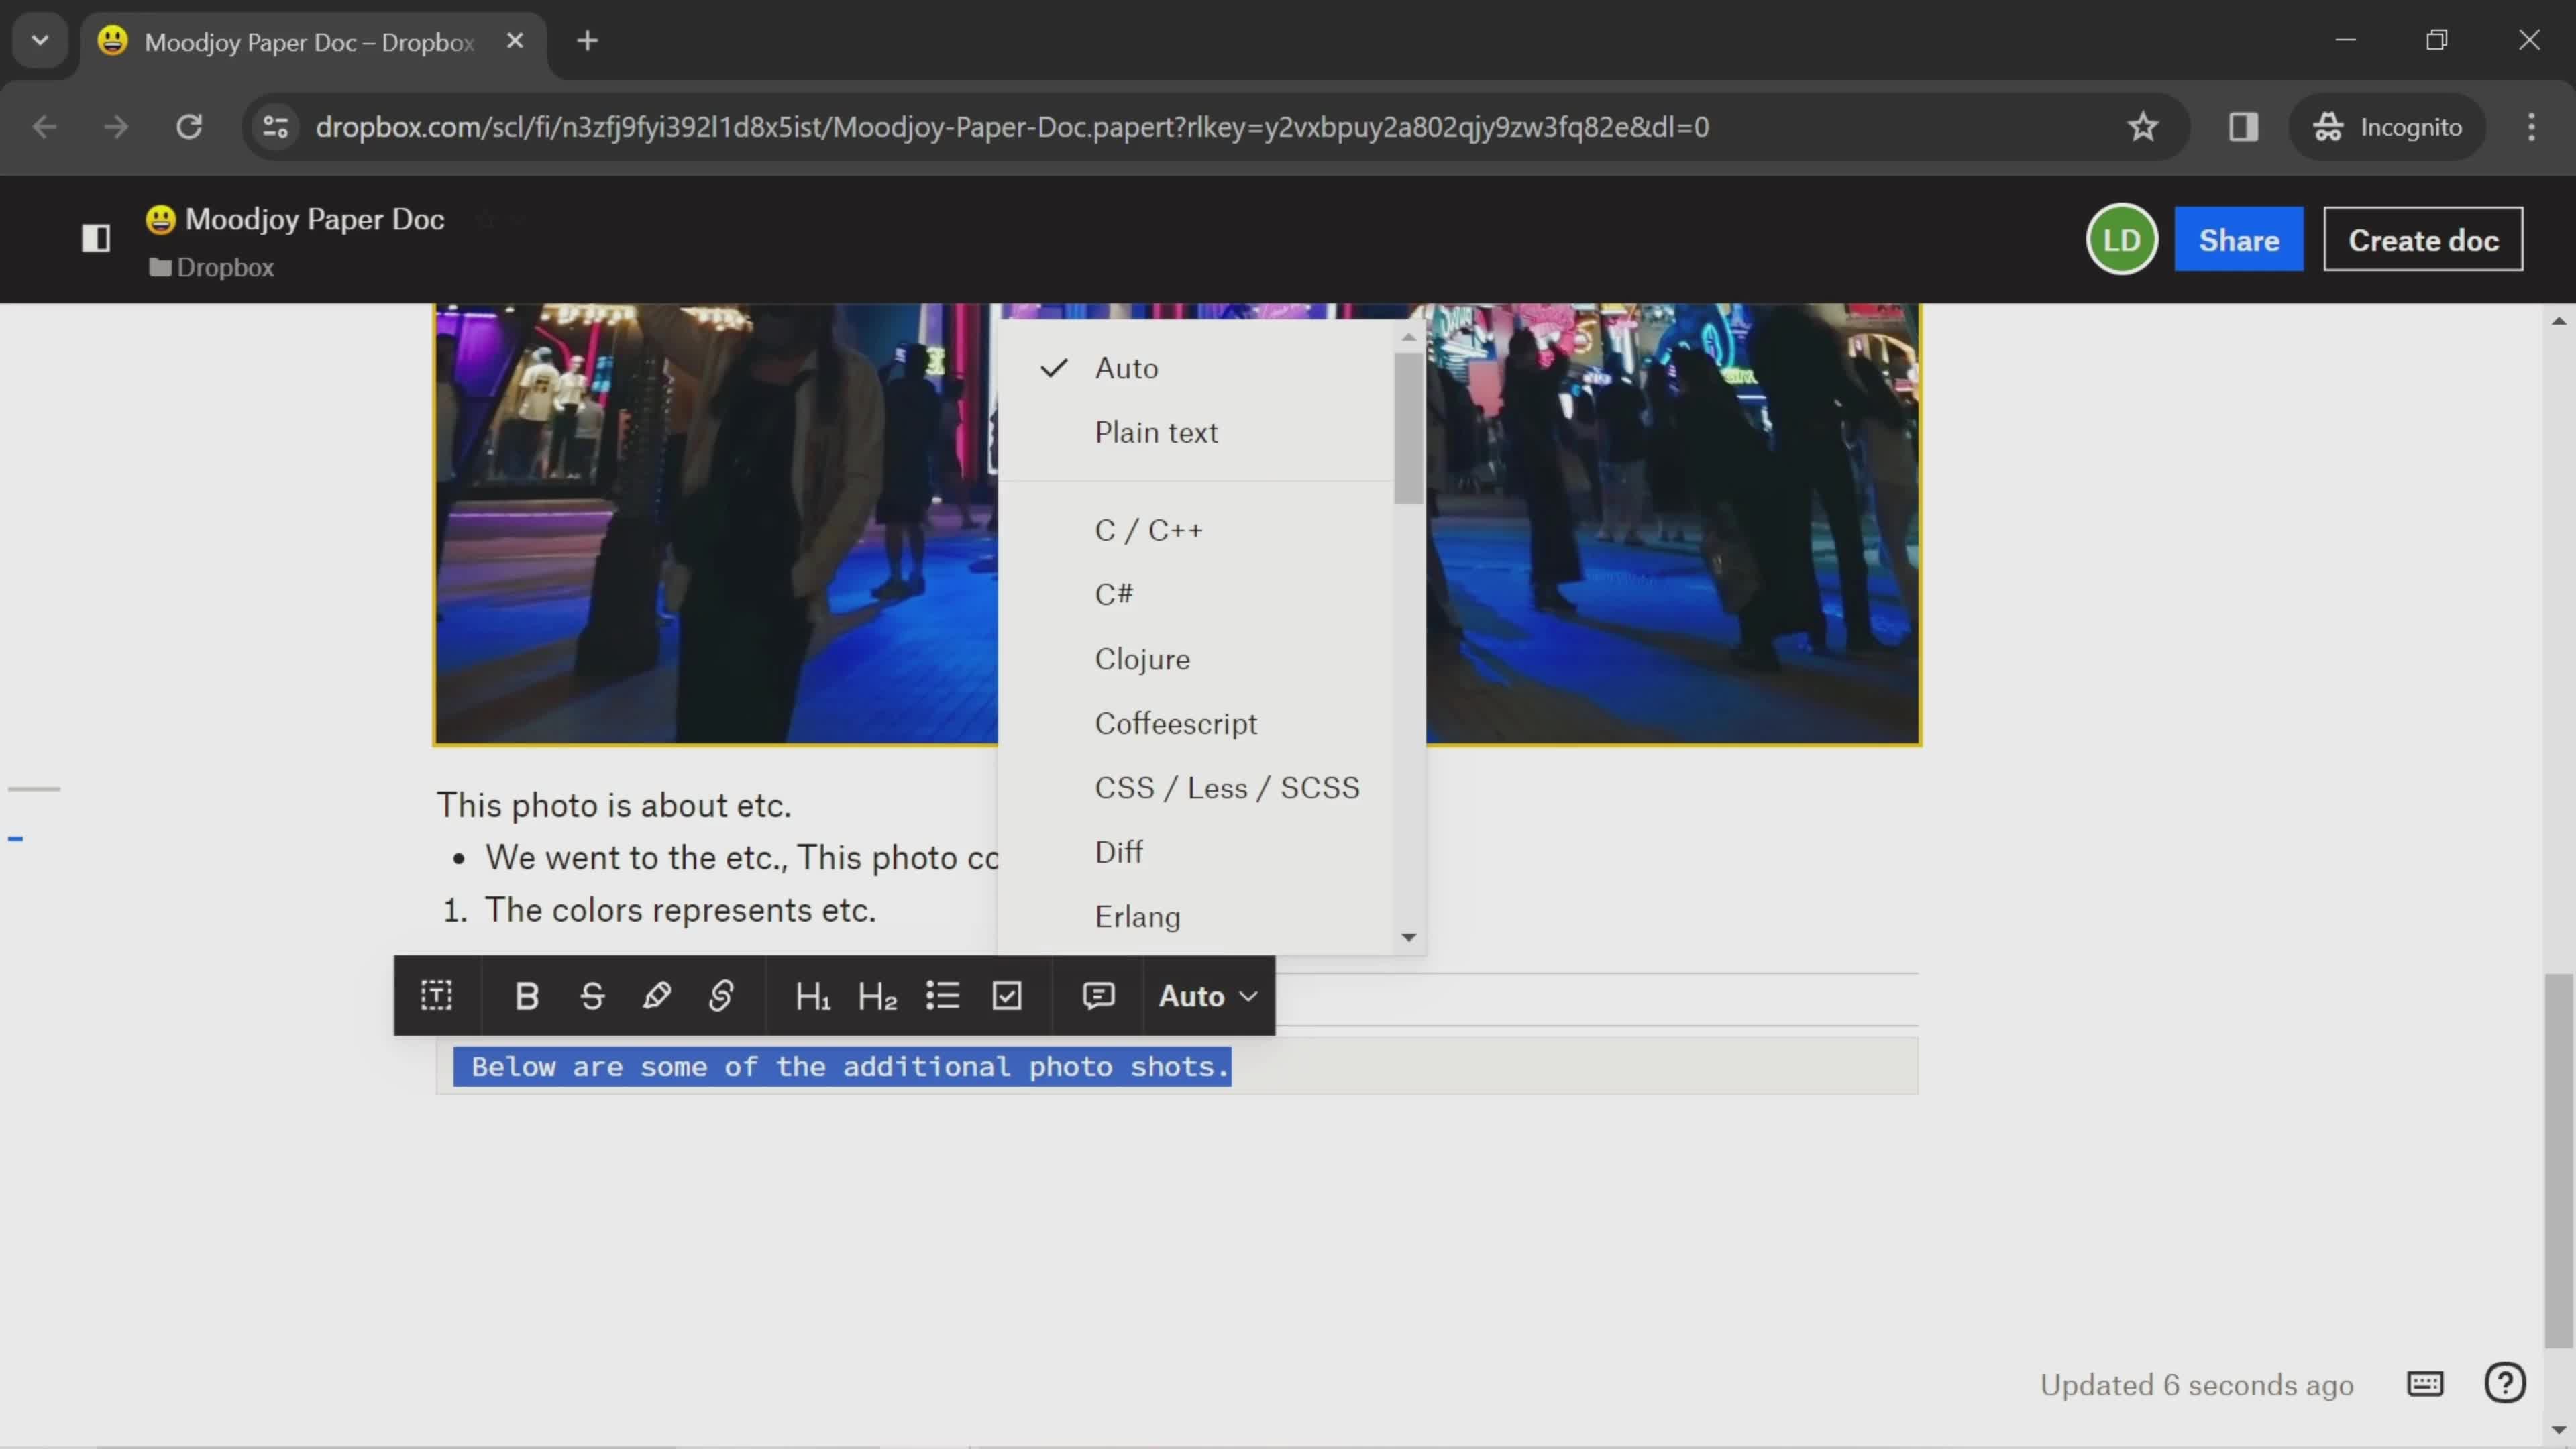The height and width of the screenshot is (1449, 2576).
Task: Choose C / C++ as code language
Action: (x=1196, y=530)
